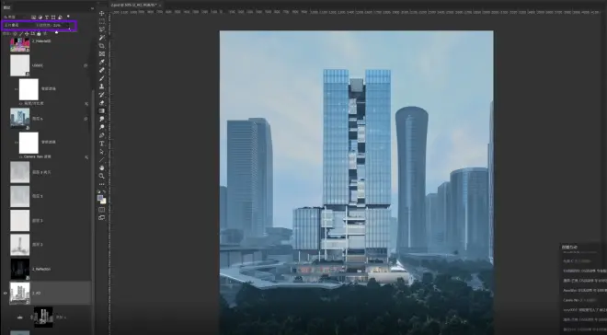Click the 2_MaterialID layer thumbnail
This screenshot has width=607, height=335.
[19, 45]
